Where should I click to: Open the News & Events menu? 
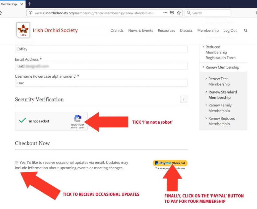141,30
